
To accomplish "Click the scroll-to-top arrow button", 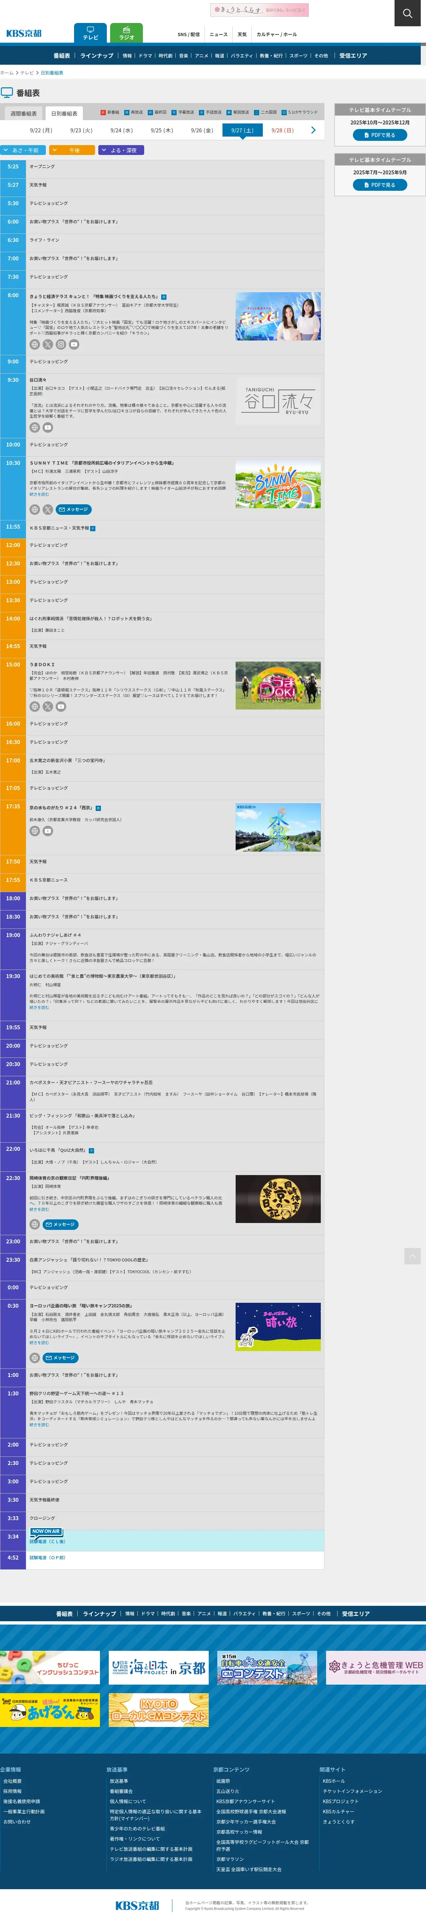I will point(412,1256).
